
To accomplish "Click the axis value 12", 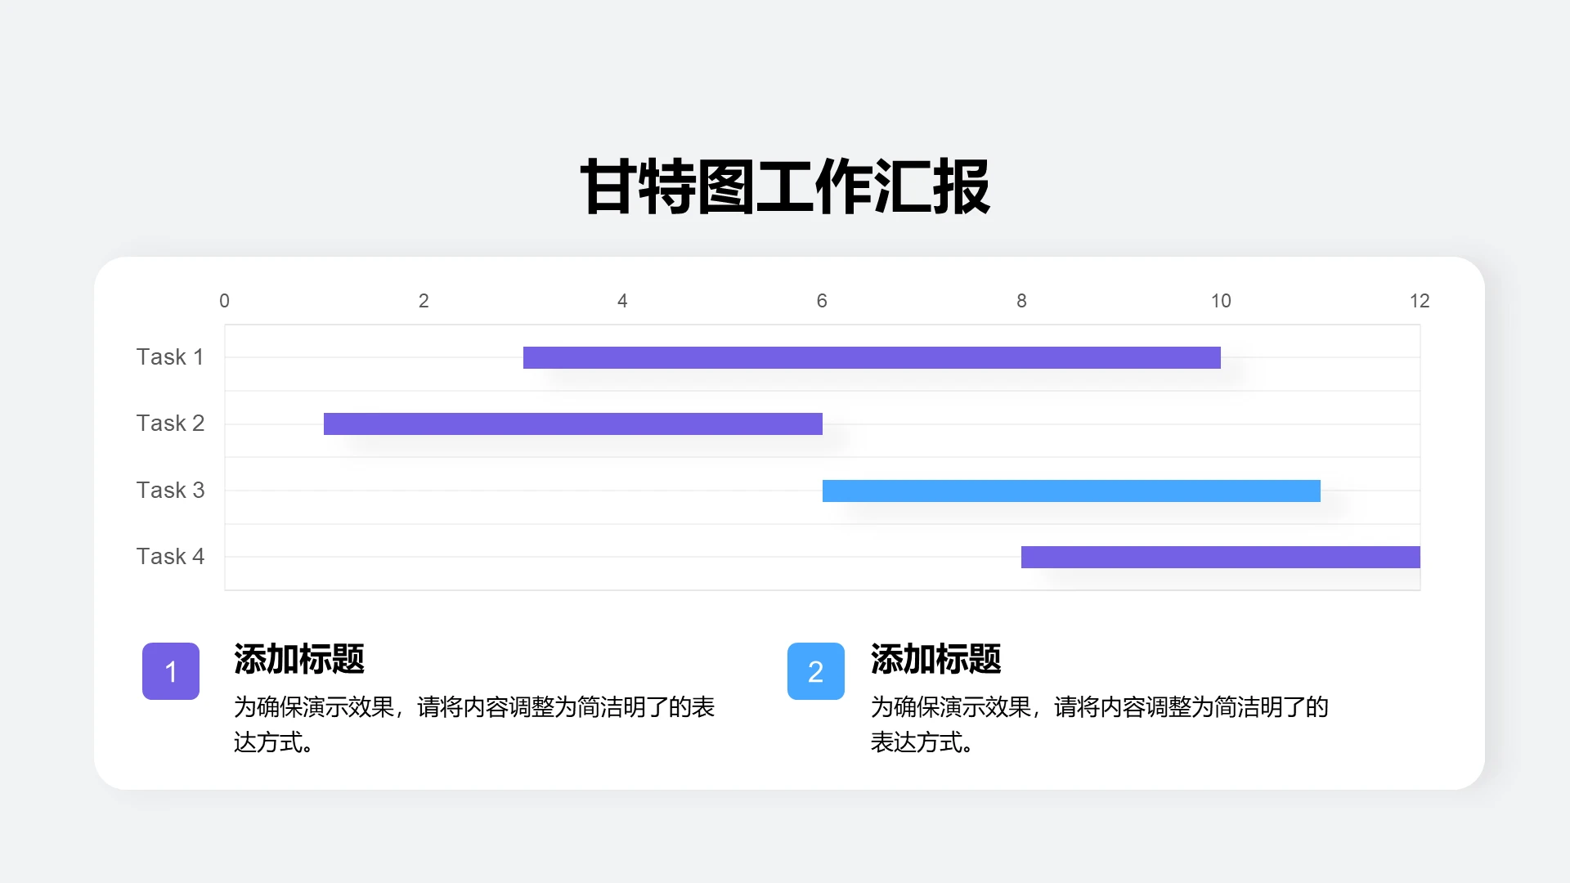I will pyautogui.click(x=1420, y=301).
